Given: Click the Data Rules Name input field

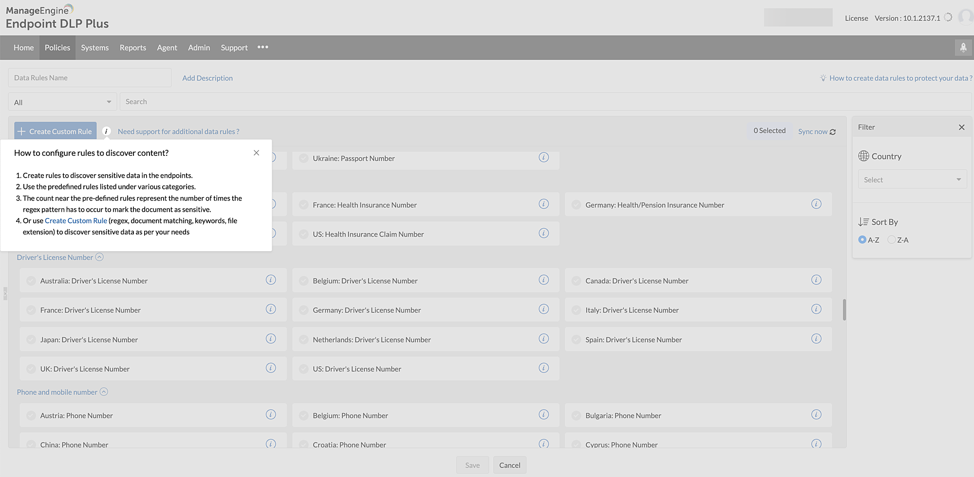Looking at the screenshot, I should tap(90, 77).
